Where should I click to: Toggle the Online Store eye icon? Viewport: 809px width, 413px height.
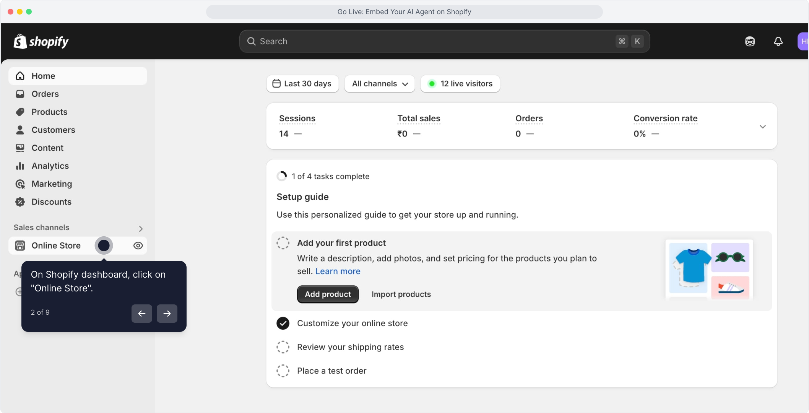coord(138,246)
